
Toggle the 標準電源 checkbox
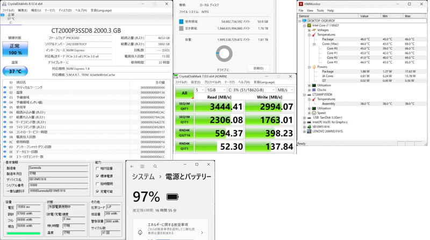coord(97,176)
